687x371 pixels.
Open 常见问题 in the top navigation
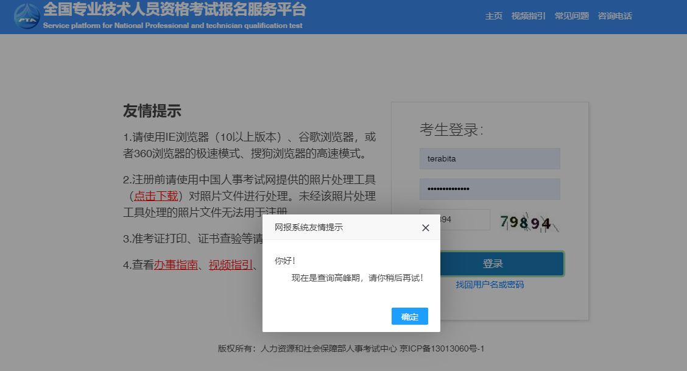point(571,16)
